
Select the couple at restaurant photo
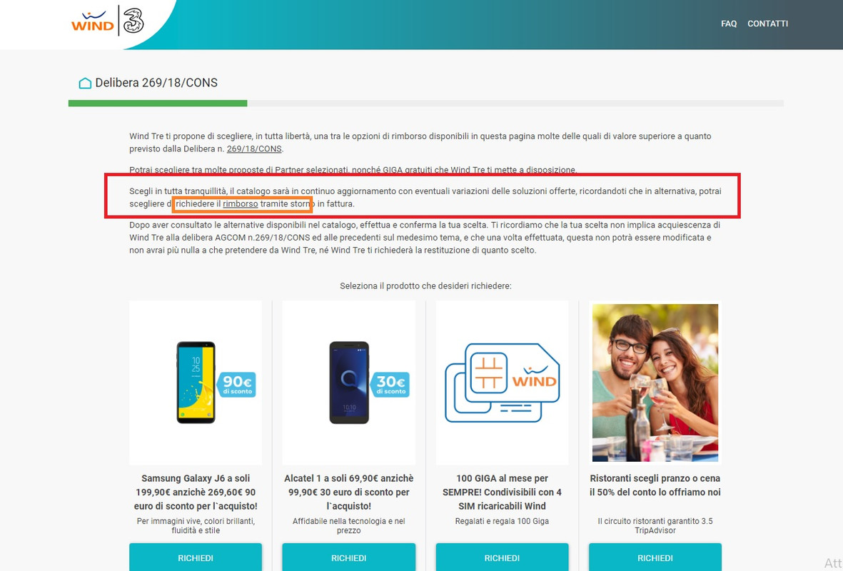pos(655,383)
